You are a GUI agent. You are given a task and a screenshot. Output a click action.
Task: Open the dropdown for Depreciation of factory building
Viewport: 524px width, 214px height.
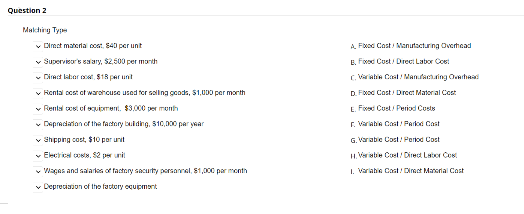38,125
